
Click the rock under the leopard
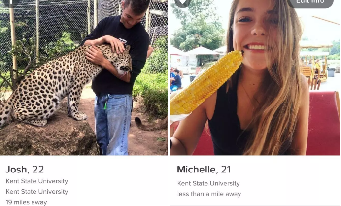pos(47,138)
